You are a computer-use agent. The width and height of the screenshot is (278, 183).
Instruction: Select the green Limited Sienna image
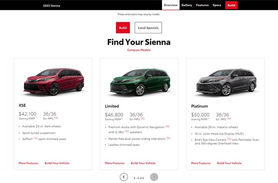pyautogui.click(x=139, y=82)
